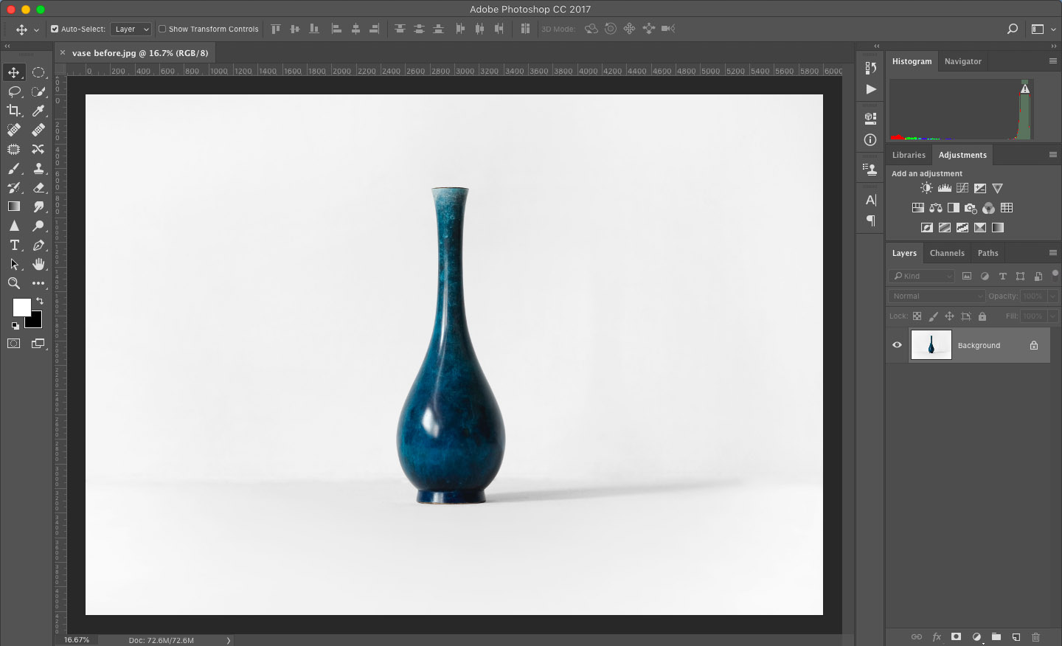Toggle Quick Mask mode
Image resolution: width=1062 pixels, height=646 pixels.
click(14, 344)
